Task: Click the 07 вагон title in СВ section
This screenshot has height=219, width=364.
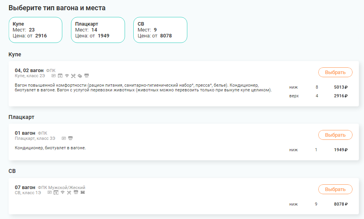Action: point(25,187)
